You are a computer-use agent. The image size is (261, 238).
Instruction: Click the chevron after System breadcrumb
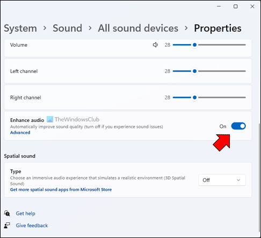coord(45,28)
